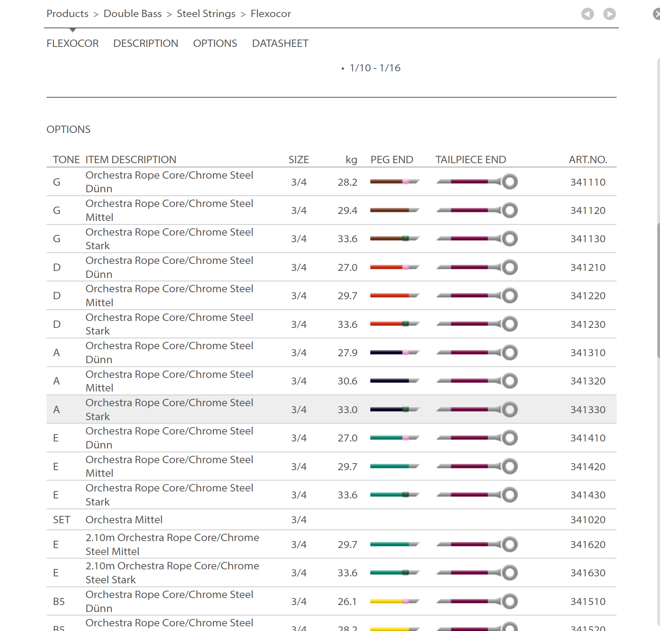
Task: Select article number 341410
Action: point(588,438)
